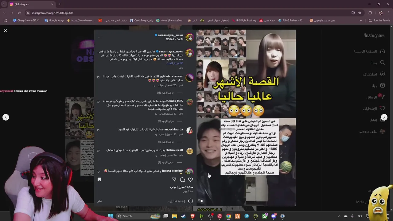Expand 8 replies under chahroura.70 comment
Screen dimensions: 393x221
[x=166, y=162]
